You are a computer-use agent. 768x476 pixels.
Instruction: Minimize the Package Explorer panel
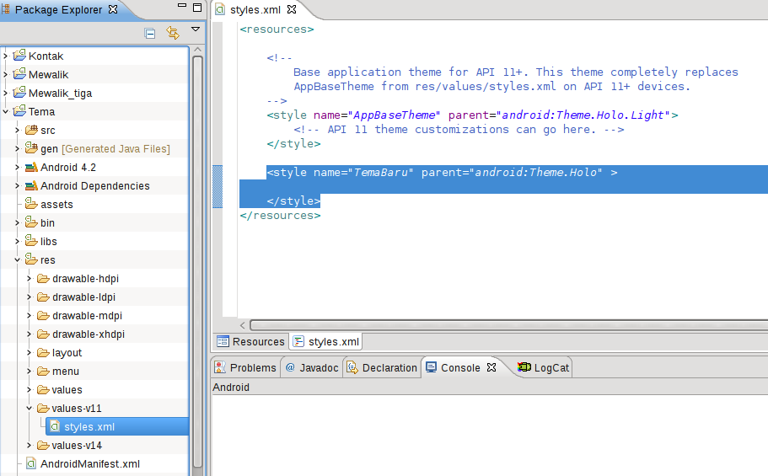(182, 5)
